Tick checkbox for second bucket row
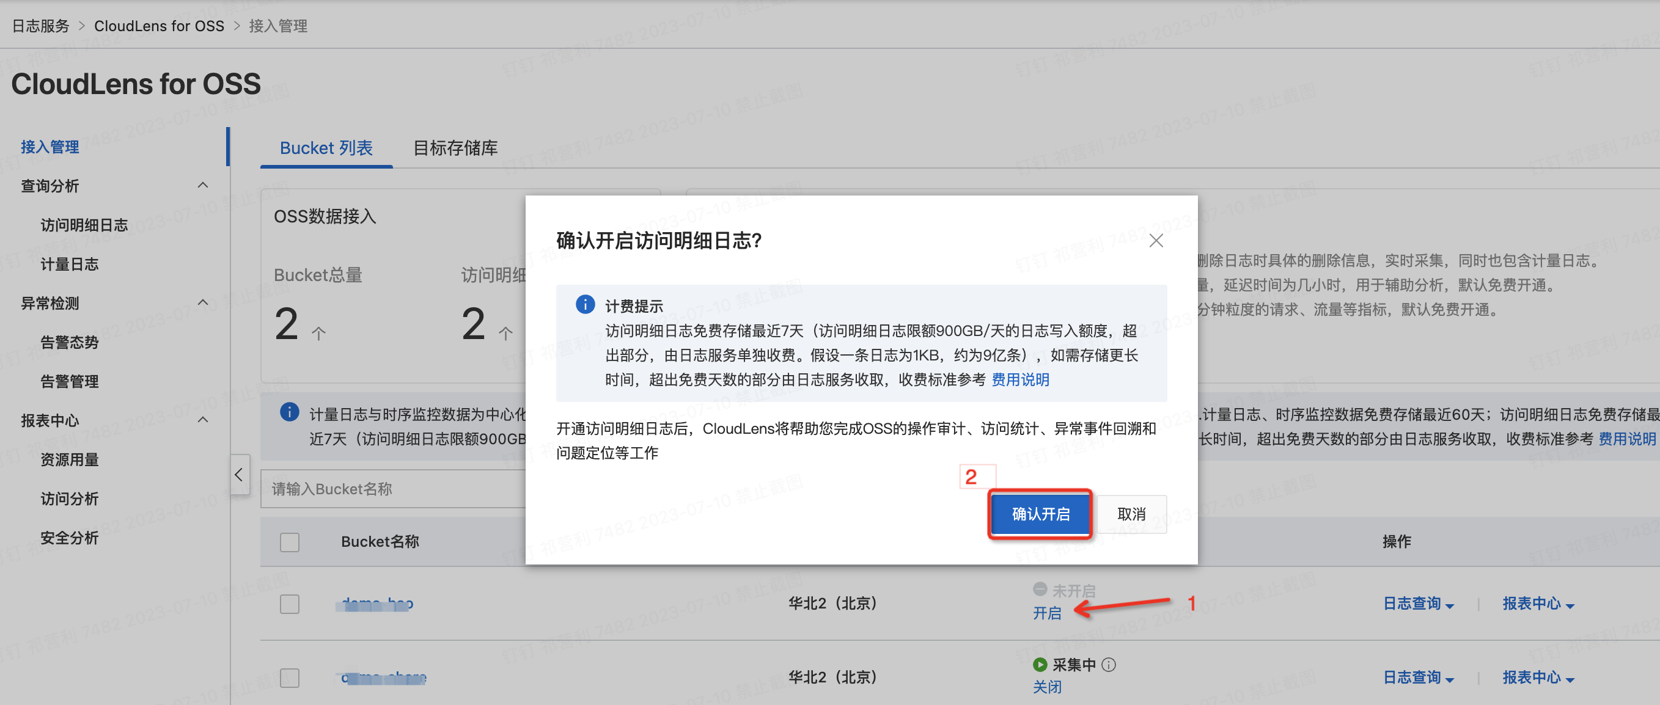Image resolution: width=1660 pixels, height=705 pixels. point(289,678)
